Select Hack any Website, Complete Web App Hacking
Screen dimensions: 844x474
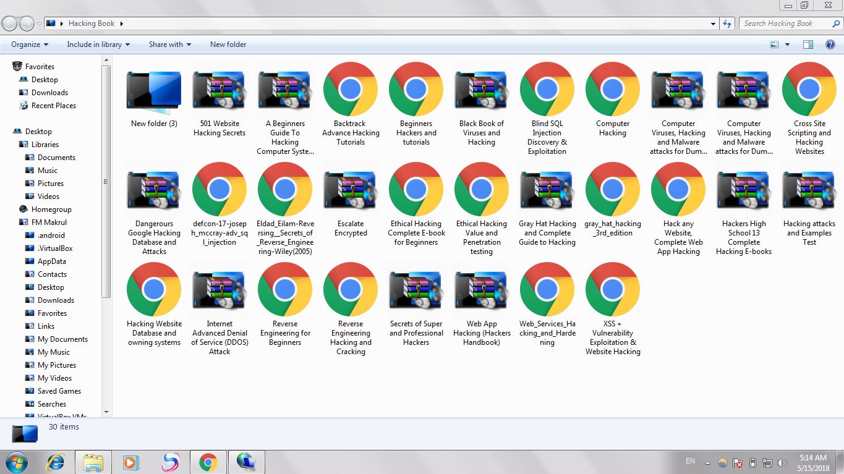[678, 209]
